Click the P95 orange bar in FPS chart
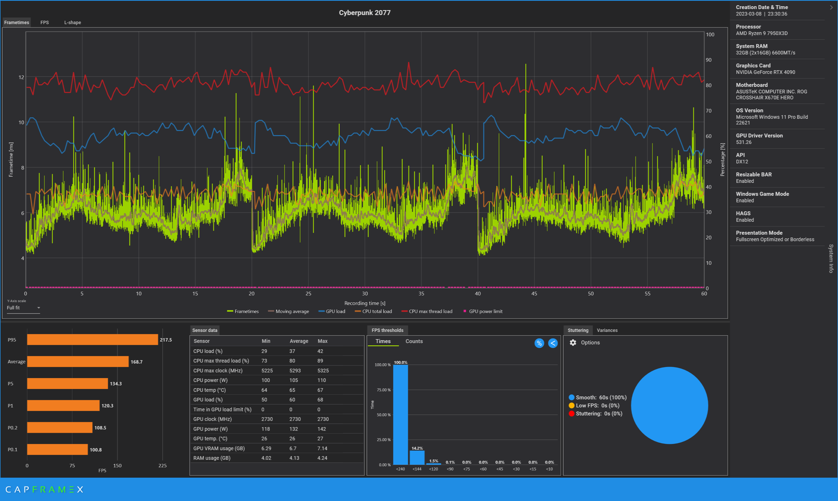The height and width of the screenshot is (501, 838). (92, 340)
